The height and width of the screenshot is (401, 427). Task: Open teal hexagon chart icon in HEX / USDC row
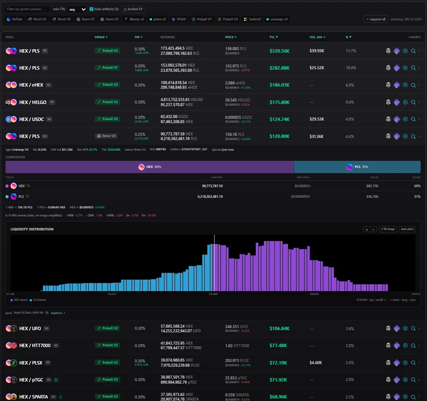point(405,119)
